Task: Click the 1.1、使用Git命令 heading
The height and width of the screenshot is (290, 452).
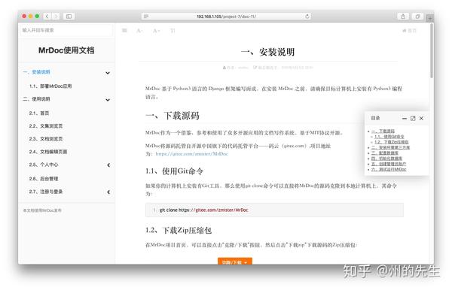Action: (x=175, y=171)
